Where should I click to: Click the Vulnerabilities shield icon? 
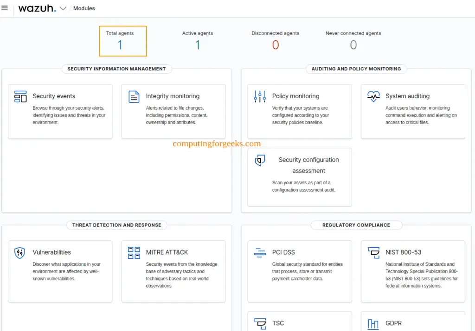[19, 253]
